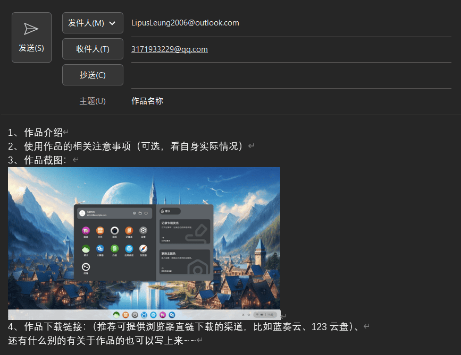This screenshot has width=461, height=355.
Task: Click the line 2、使用作品的相关注意事项
Action: pyautogui.click(x=128, y=146)
